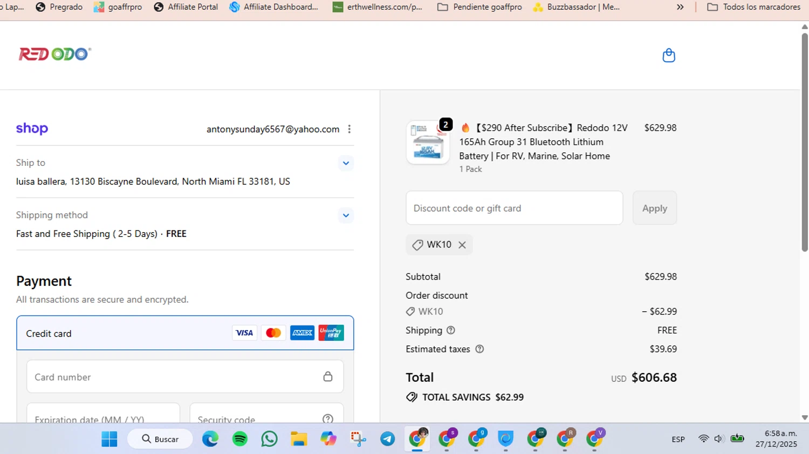
Task: Open the Windows Start menu
Action: (109, 439)
